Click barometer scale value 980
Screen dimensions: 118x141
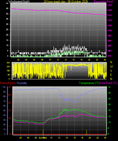(109, 51)
